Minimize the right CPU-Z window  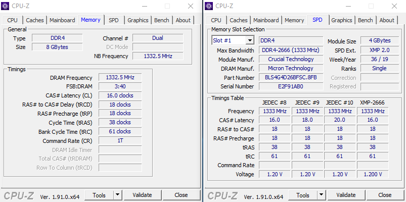pos(348,6)
